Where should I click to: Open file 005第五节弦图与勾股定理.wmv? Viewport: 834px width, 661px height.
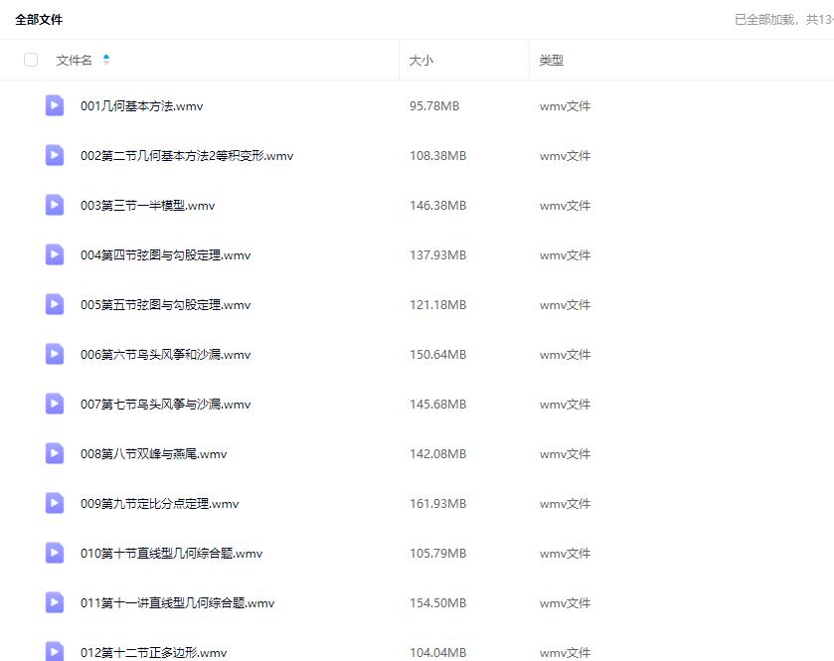click(165, 305)
